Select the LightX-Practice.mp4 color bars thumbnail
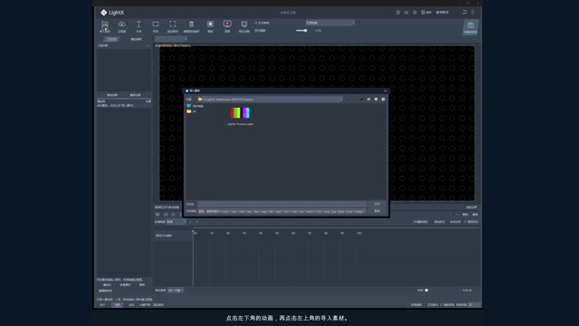The image size is (579, 326). pos(240,112)
